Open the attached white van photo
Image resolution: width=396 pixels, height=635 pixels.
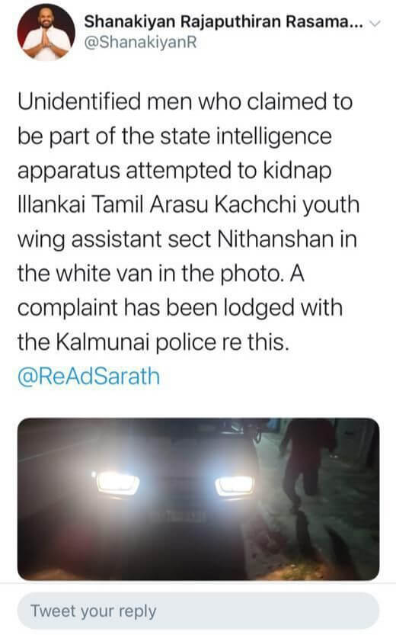pos(198,499)
